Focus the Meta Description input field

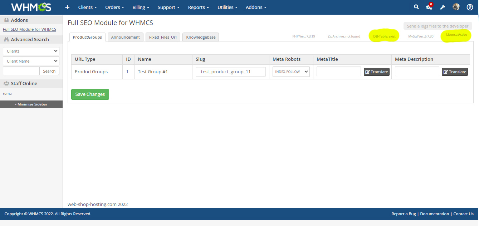(417, 72)
